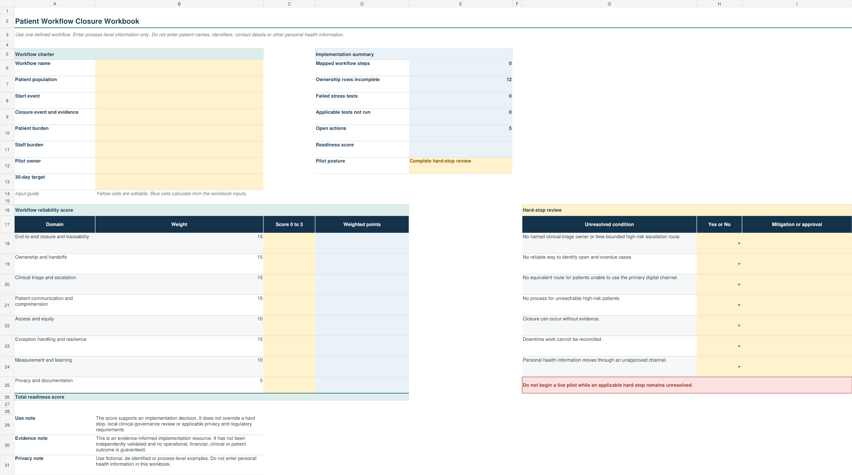Click the 'Workflow charter' section header
The height and width of the screenshot is (475, 852).
click(x=139, y=54)
